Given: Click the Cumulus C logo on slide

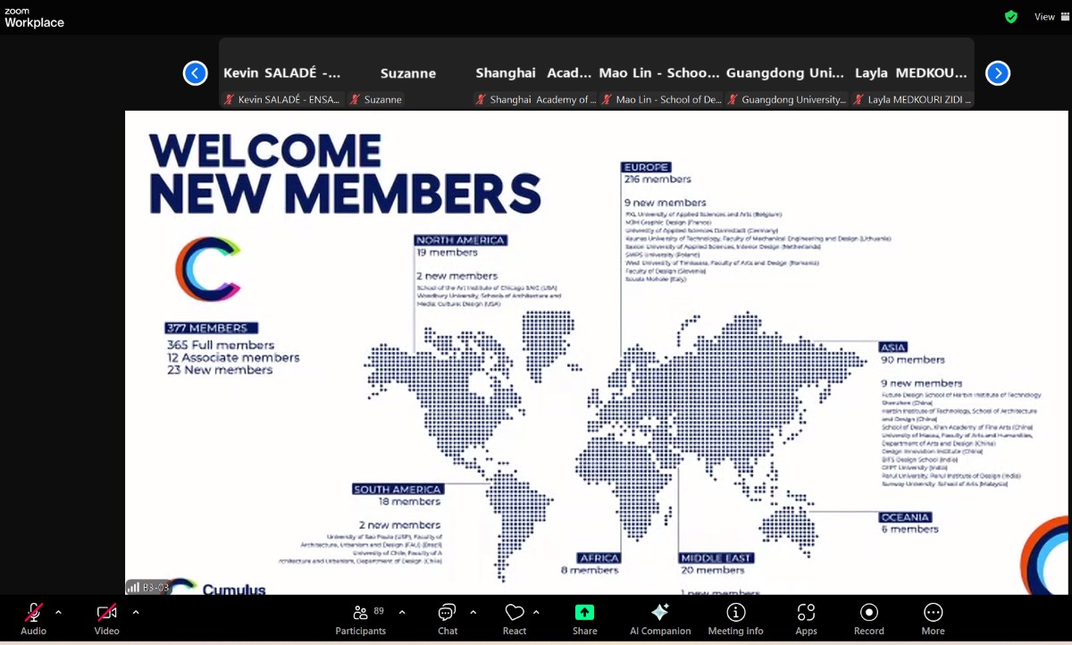Looking at the screenshot, I should tap(207, 268).
